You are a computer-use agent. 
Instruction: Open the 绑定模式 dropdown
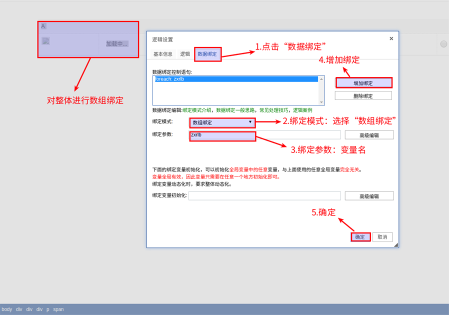point(222,122)
